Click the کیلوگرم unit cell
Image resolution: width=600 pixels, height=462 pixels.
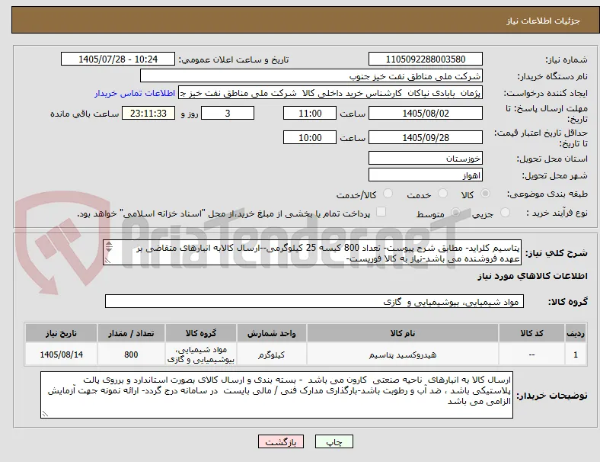pos(271,355)
